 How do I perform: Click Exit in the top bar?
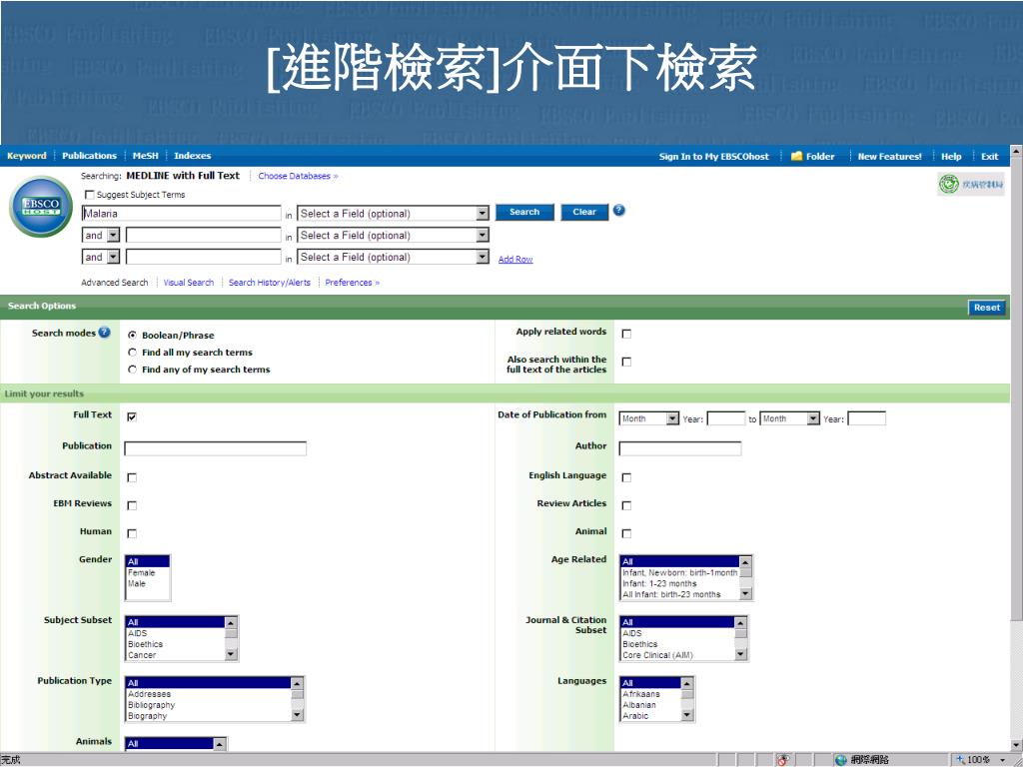(990, 157)
